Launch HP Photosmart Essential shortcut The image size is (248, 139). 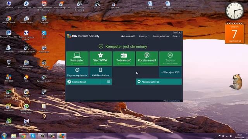pyautogui.click(x=26, y=64)
